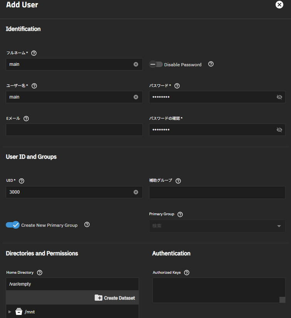Close the Add User panel
291x318 pixels.
279,5
